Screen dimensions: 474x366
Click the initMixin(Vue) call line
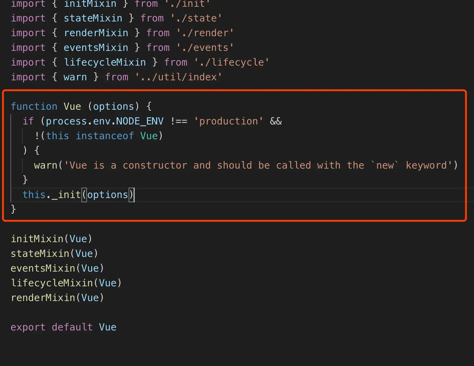(x=51, y=239)
